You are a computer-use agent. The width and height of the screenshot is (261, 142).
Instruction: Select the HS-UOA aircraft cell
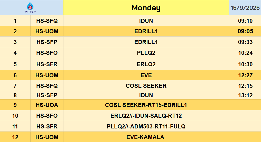coord(47,105)
